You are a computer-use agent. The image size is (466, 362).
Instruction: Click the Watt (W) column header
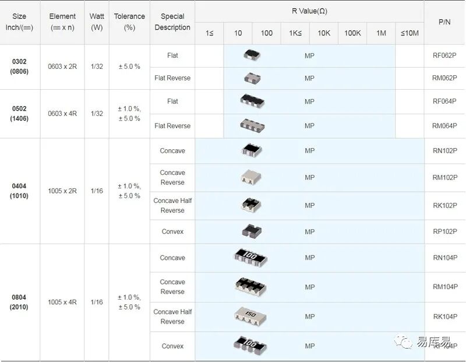point(97,22)
